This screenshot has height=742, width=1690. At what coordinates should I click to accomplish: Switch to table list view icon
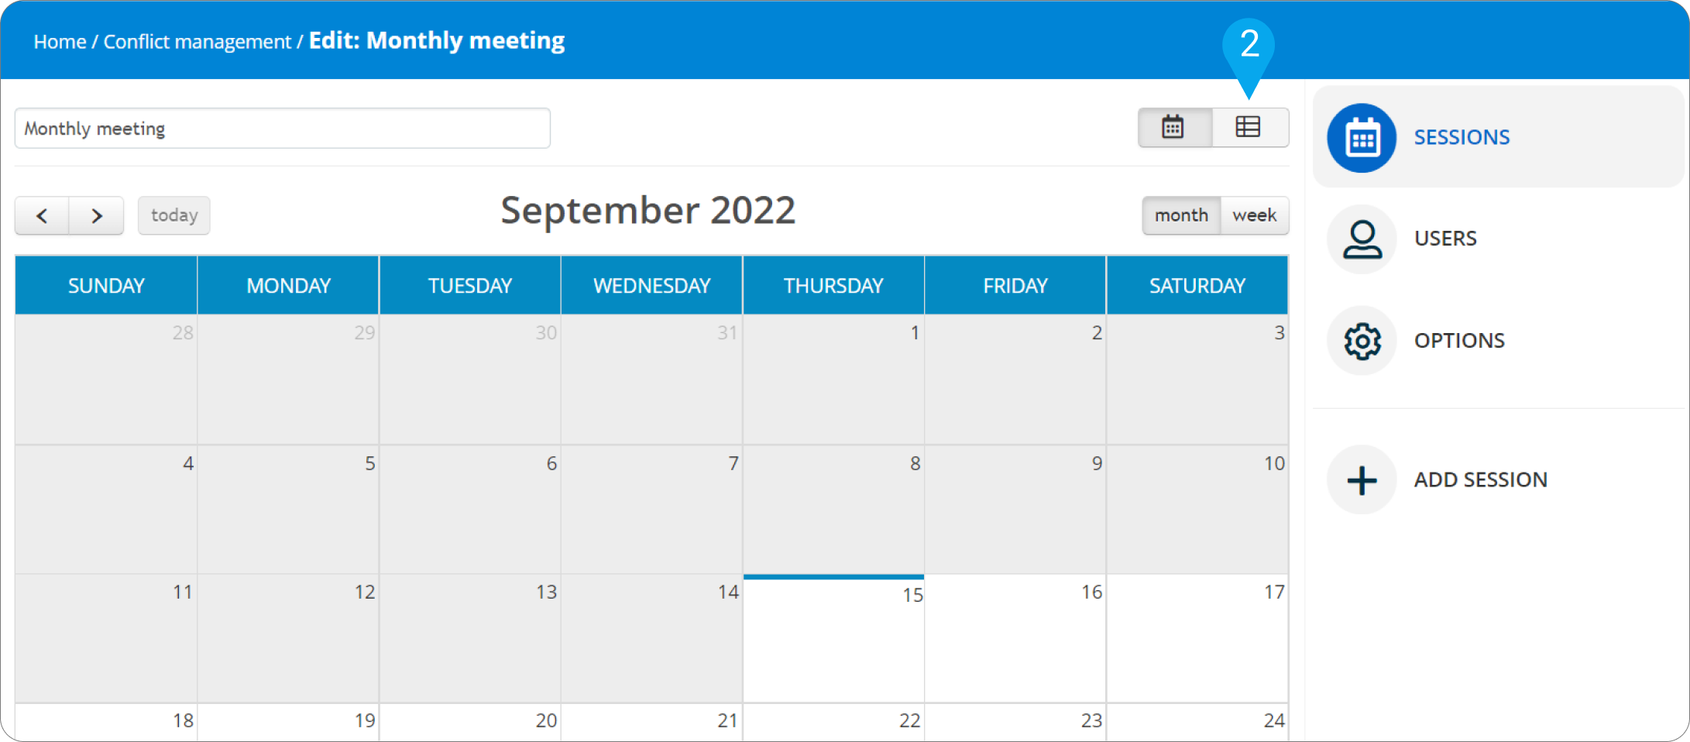click(x=1248, y=127)
